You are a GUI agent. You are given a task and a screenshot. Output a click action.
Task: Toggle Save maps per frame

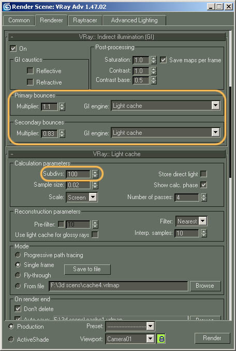coord(163,60)
